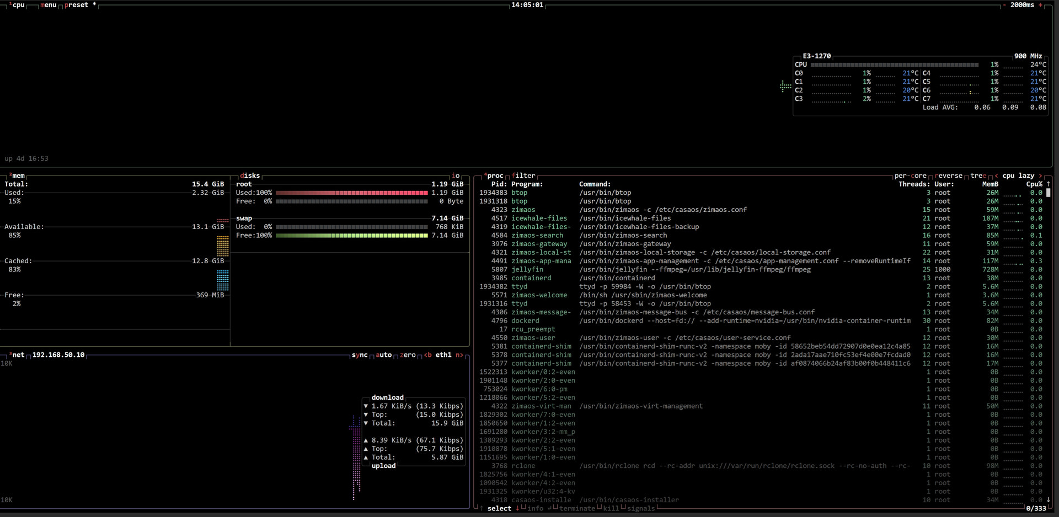The image size is (1059, 517).
Task: Click the filter option in proc panel
Action: [x=523, y=176]
